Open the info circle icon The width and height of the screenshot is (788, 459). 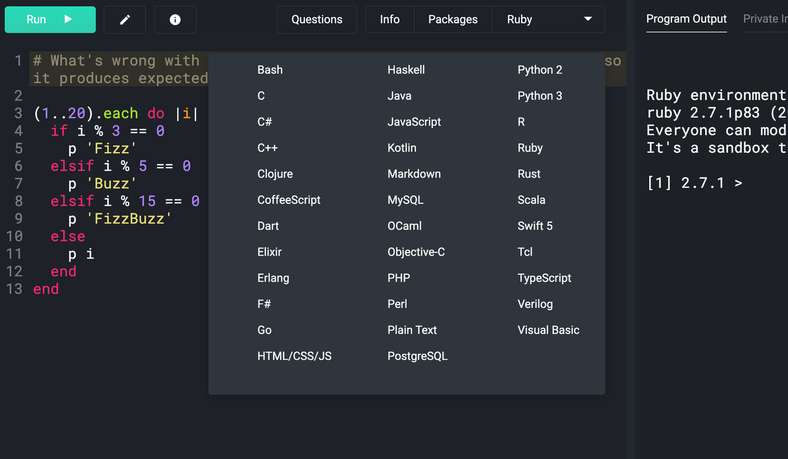175,19
